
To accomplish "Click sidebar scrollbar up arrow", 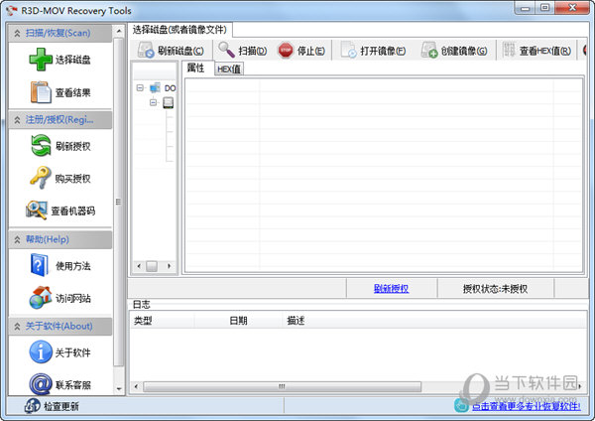I will 119,31.
